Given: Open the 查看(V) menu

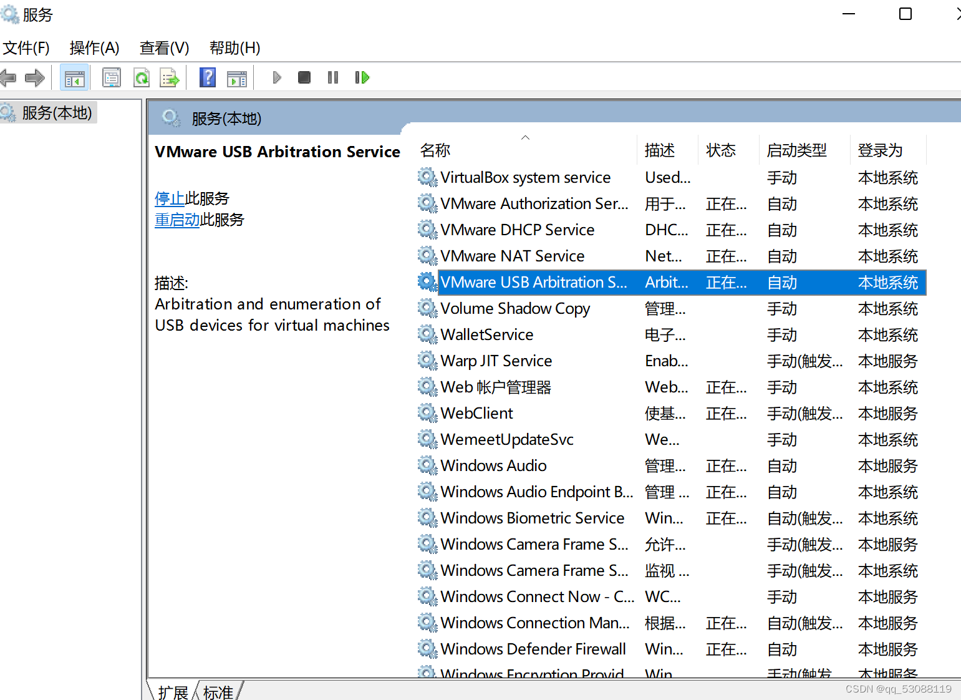Looking at the screenshot, I should [x=164, y=48].
